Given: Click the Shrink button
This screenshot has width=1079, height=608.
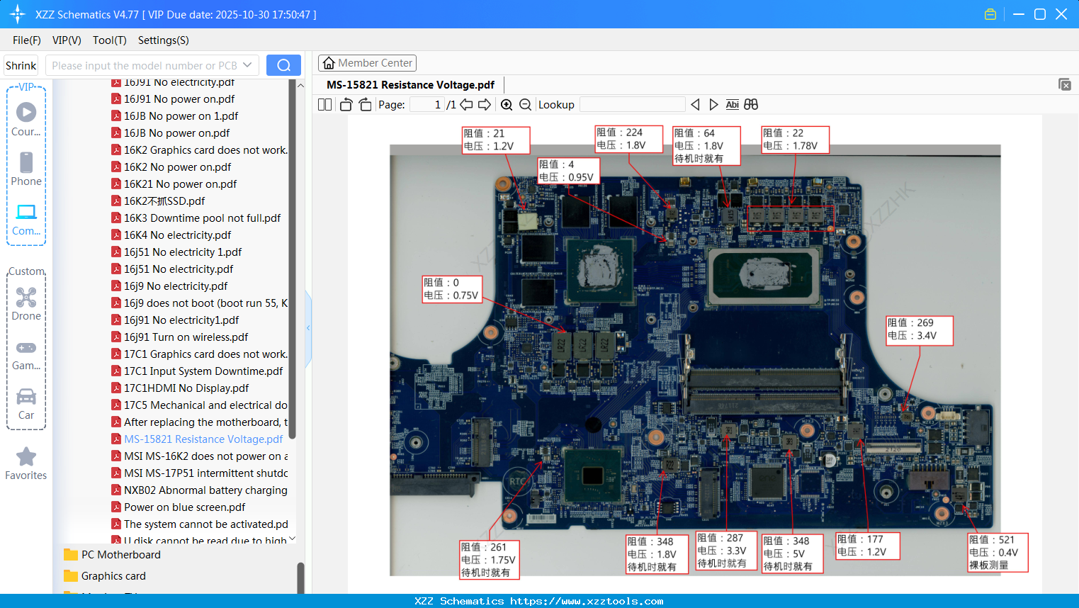Looking at the screenshot, I should 21,64.
